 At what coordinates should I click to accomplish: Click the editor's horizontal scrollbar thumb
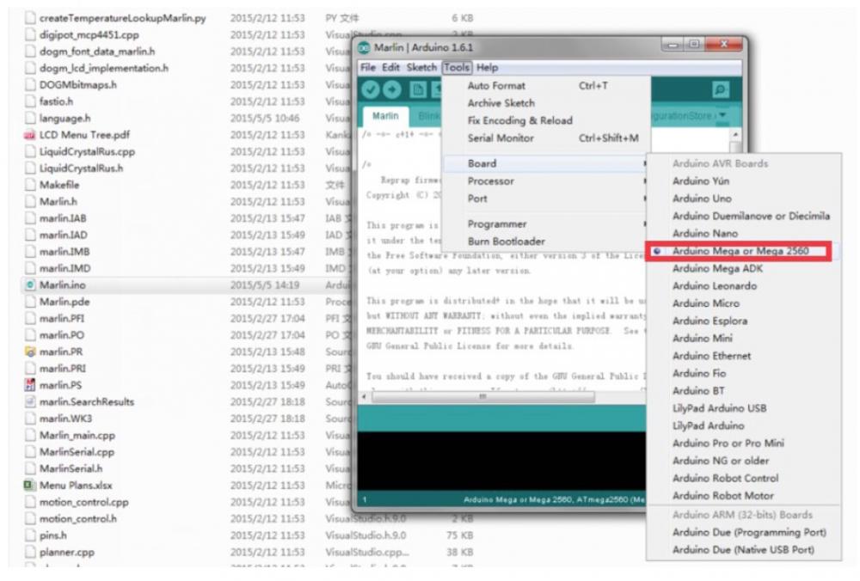click(482, 396)
